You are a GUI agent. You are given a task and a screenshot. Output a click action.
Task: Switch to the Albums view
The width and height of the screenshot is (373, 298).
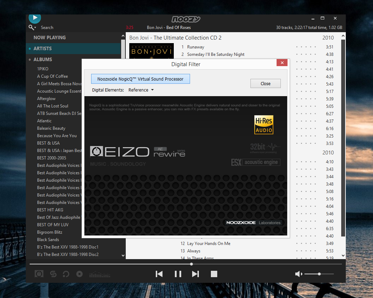pos(43,59)
